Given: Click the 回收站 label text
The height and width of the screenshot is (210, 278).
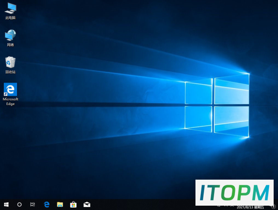Looking at the screenshot, I should pyautogui.click(x=10, y=72).
